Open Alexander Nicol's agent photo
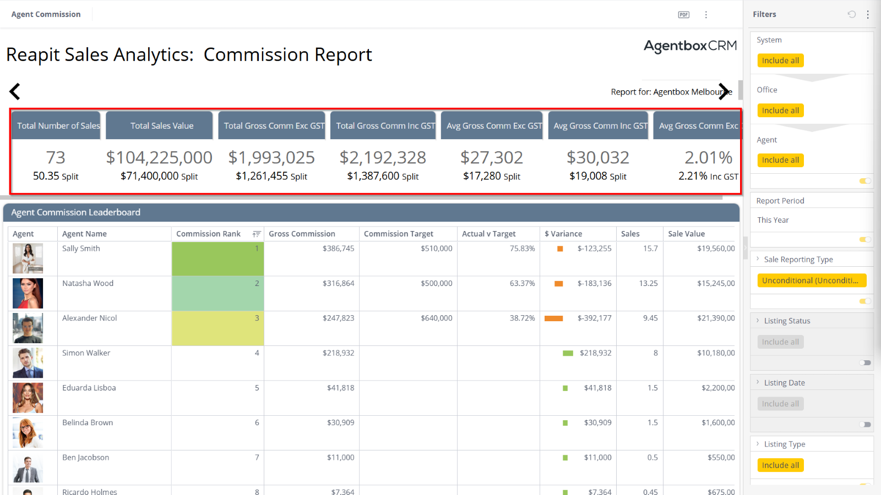This screenshot has height=495, width=881. pyautogui.click(x=28, y=328)
